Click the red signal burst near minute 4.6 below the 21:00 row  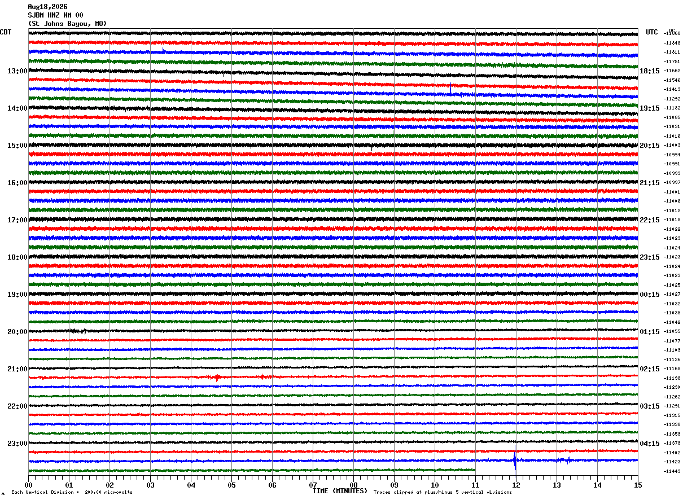pyautogui.click(x=216, y=378)
